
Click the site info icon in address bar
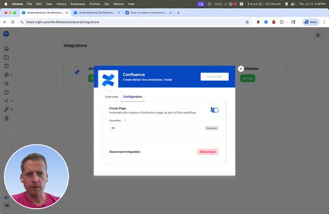[22, 22]
